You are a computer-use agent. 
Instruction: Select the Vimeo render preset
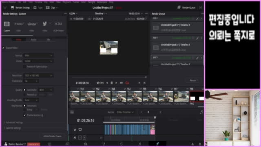[x=32, y=24]
